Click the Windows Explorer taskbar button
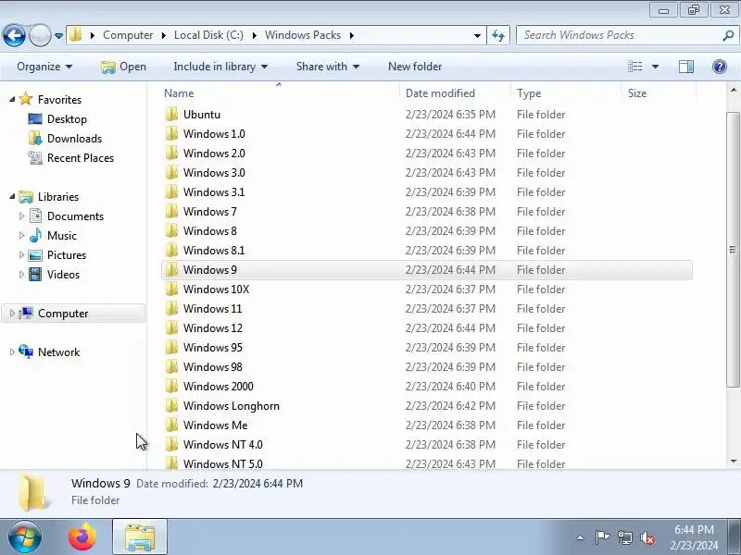741x555 pixels. [x=140, y=537]
